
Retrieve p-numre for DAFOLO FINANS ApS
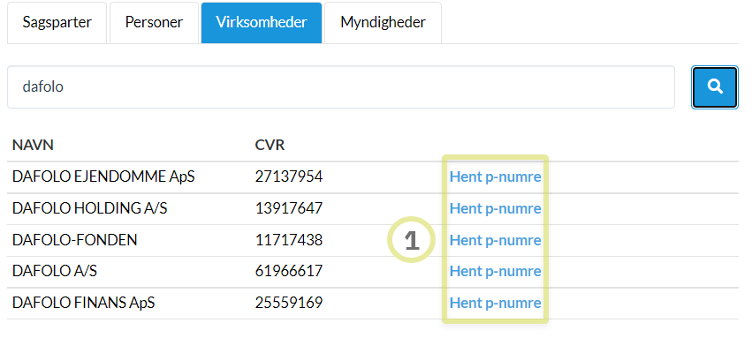495,303
